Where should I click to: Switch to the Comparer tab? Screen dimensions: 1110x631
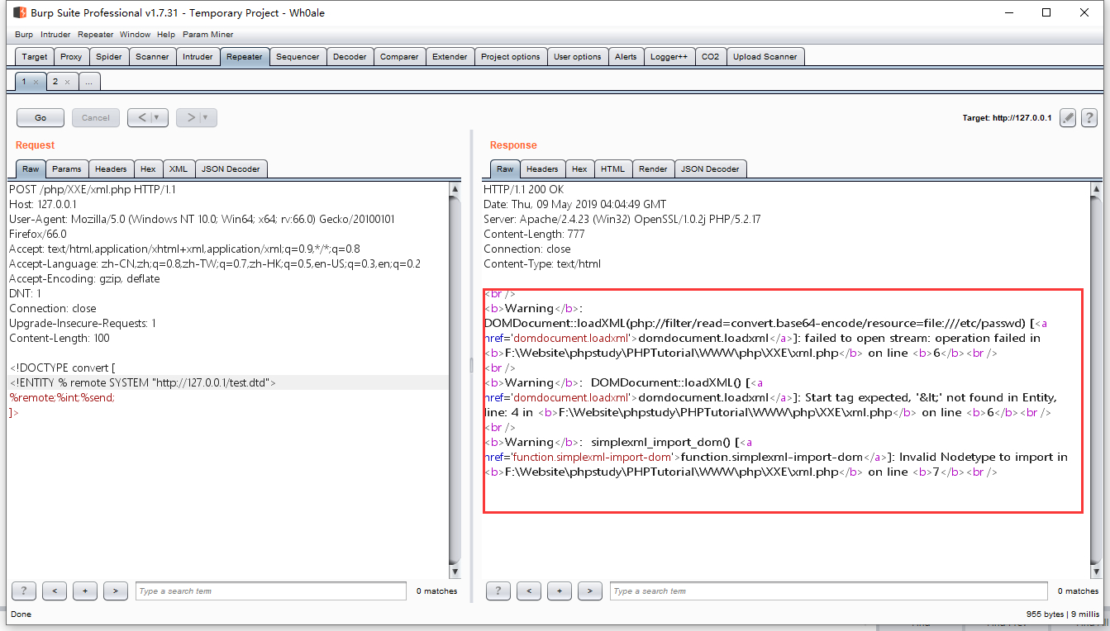pos(399,56)
